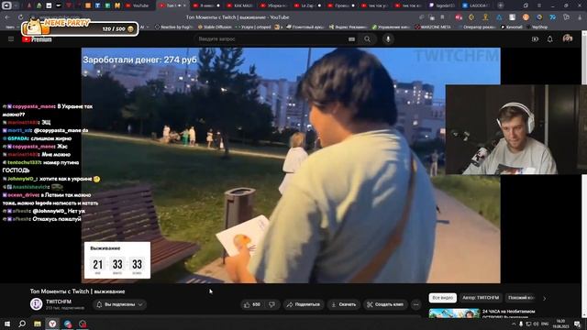Click the Создать клип button
This screenshot has width=587, height=330.
[x=385, y=304]
